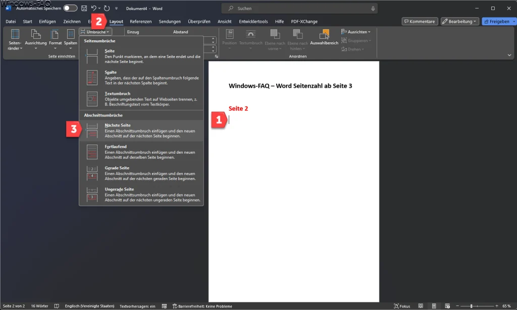Switch to Drucklayout view icon
The height and width of the screenshot is (310, 517).
(x=434, y=306)
